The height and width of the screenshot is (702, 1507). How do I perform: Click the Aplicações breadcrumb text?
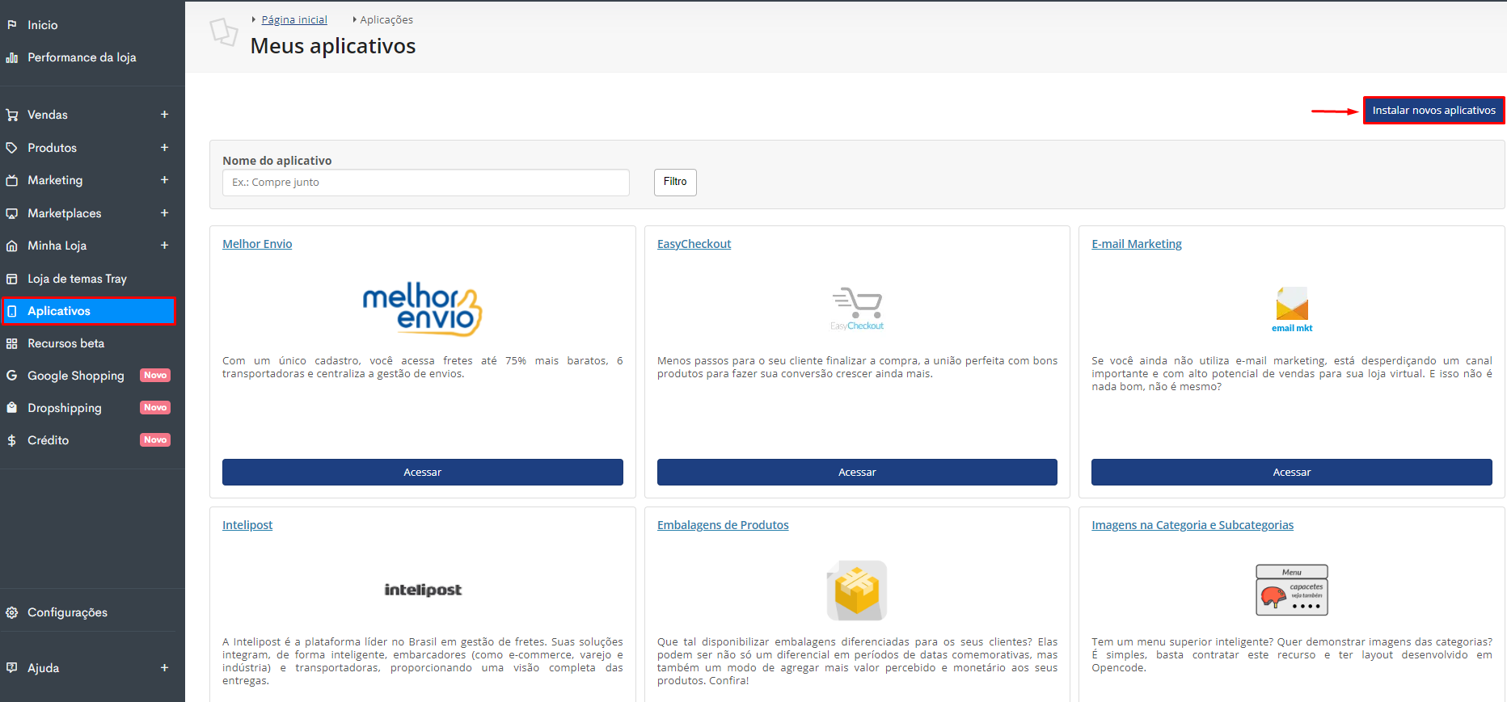(386, 19)
